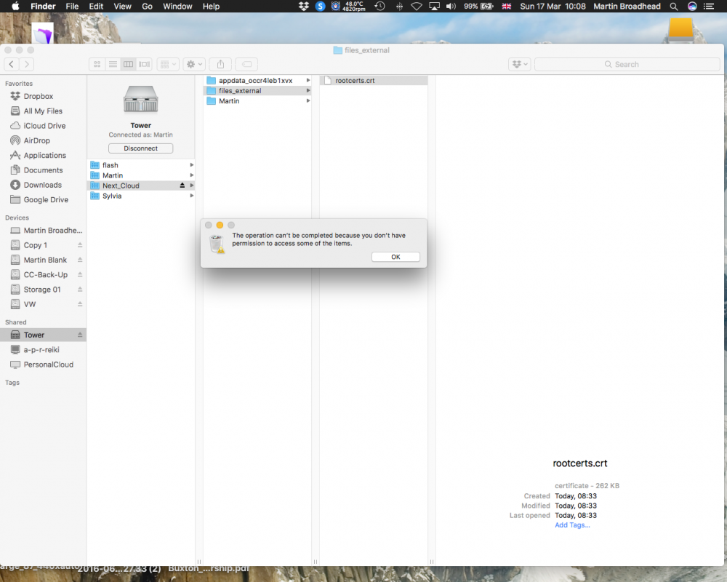Open the Edit menu

click(x=96, y=6)
